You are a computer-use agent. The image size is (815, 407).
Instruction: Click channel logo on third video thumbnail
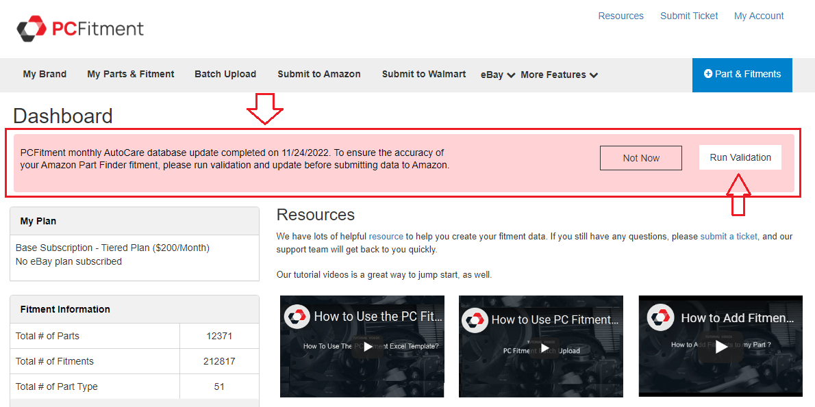661,318
